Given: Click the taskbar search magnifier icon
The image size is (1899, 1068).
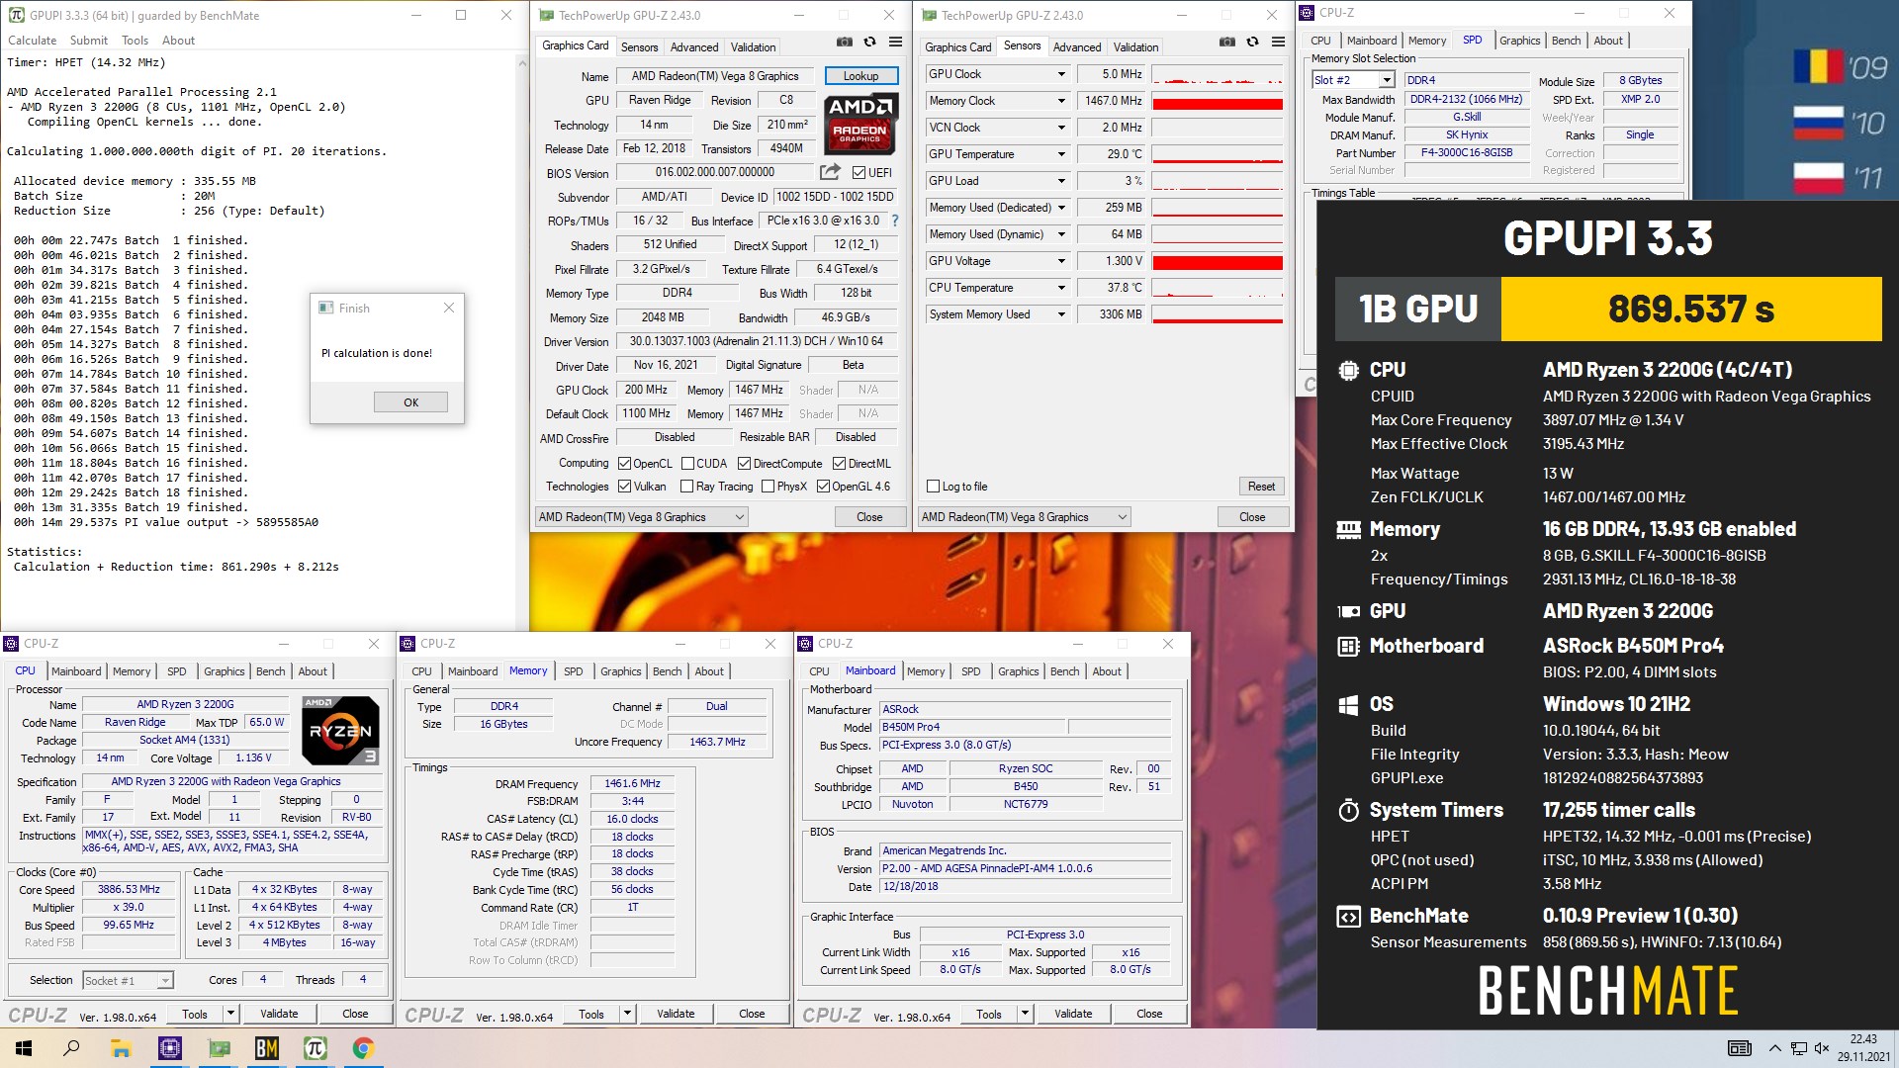Looking at the screenshot, I should [x=71, y=1048].
